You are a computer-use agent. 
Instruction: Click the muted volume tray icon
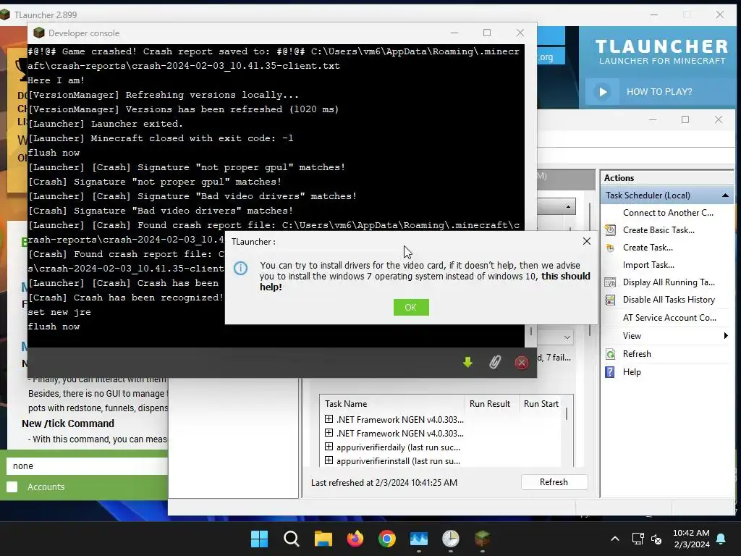coord(656,539)
